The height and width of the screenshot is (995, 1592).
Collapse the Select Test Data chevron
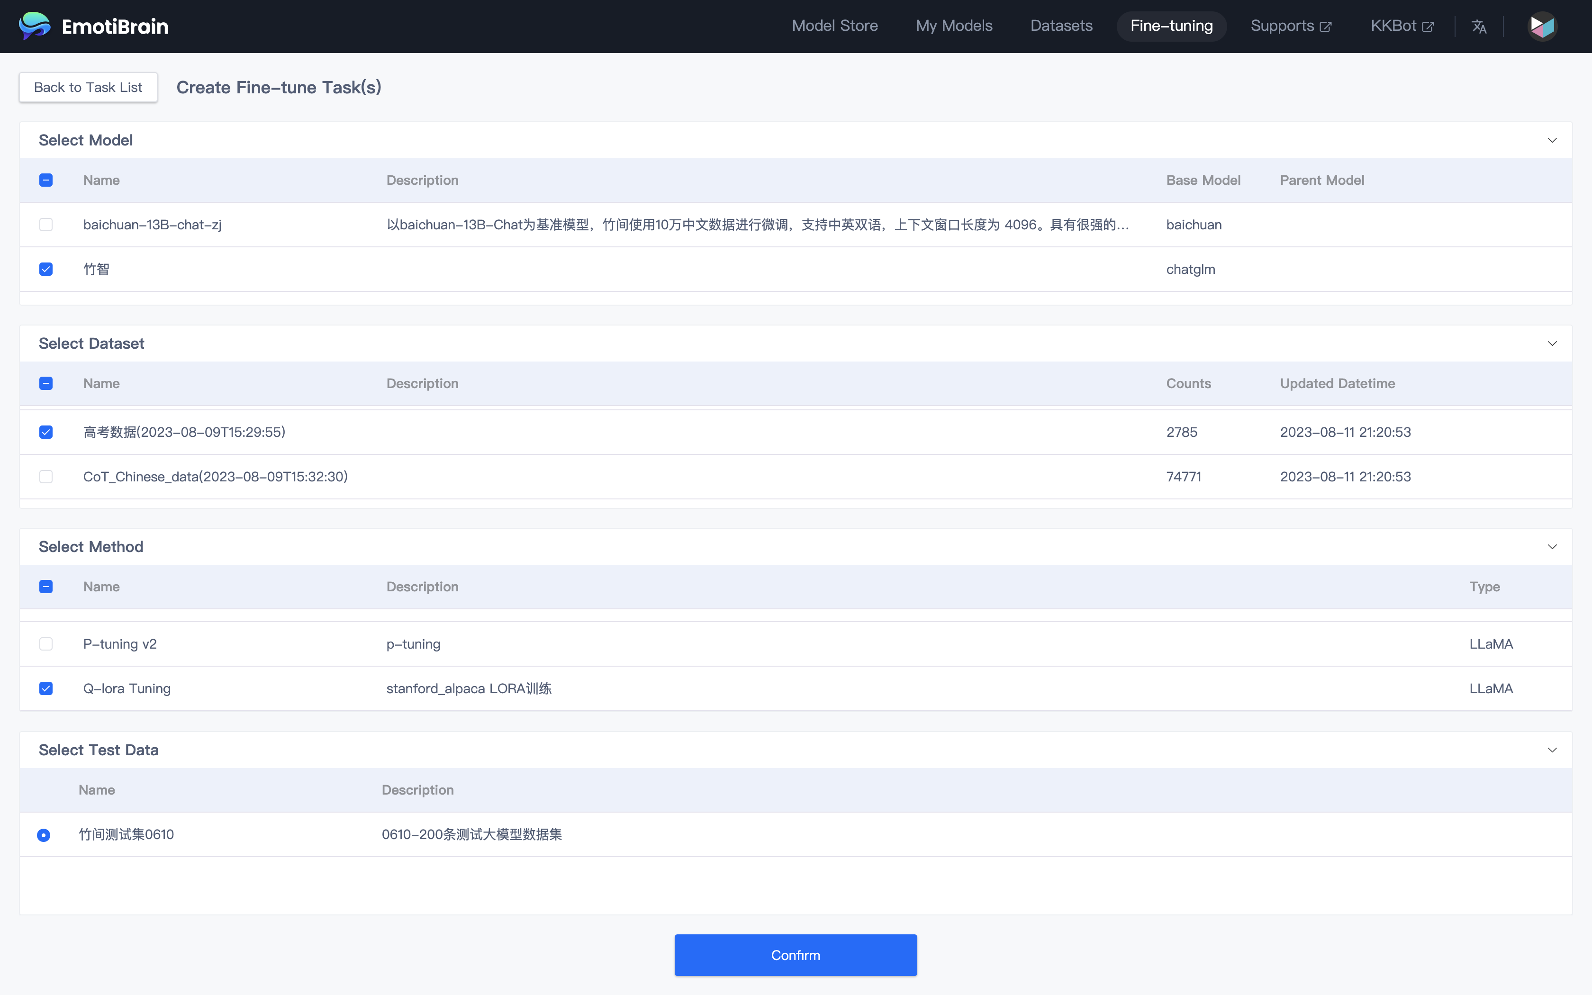click(1552, 750)
